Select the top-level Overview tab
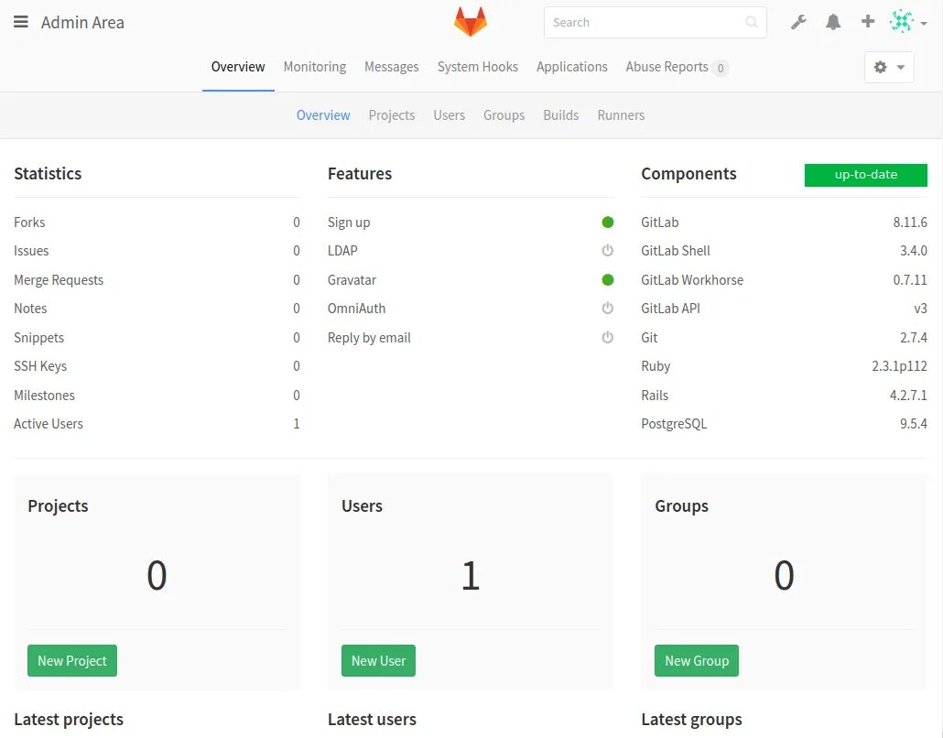Viewport: 943px width, 738px height. pyautogui.click(x=238, y=67)
